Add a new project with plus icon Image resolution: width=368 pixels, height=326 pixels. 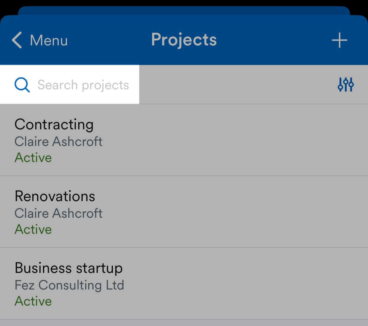coord(340,40)
